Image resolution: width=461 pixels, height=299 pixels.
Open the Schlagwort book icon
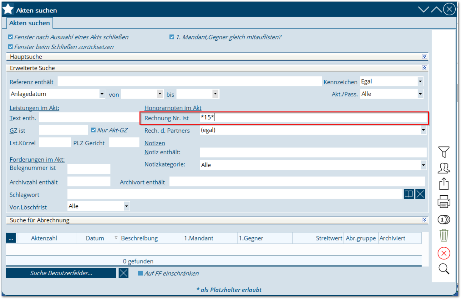point(409,194)
